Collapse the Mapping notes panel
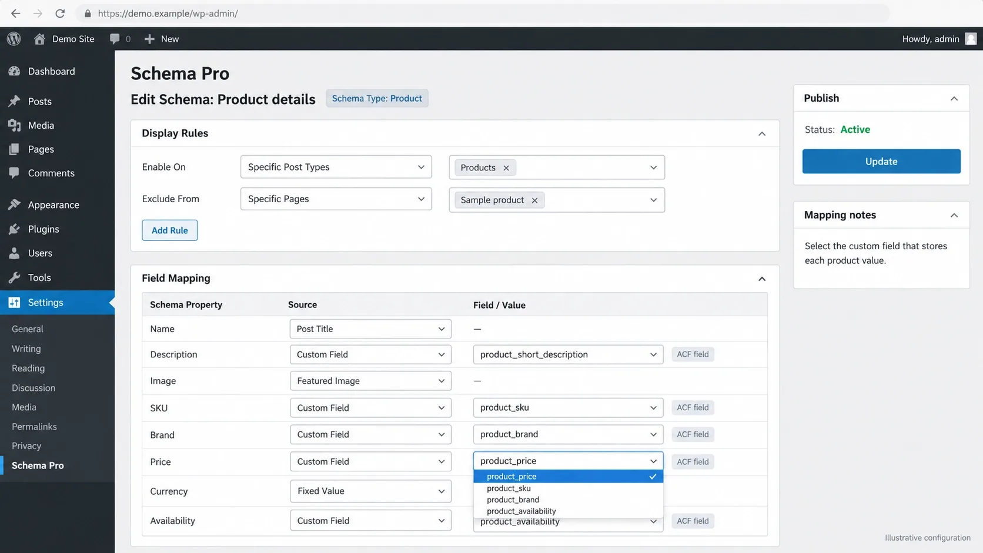This screenshot has width=983, height=553. (x=954, y=215)
